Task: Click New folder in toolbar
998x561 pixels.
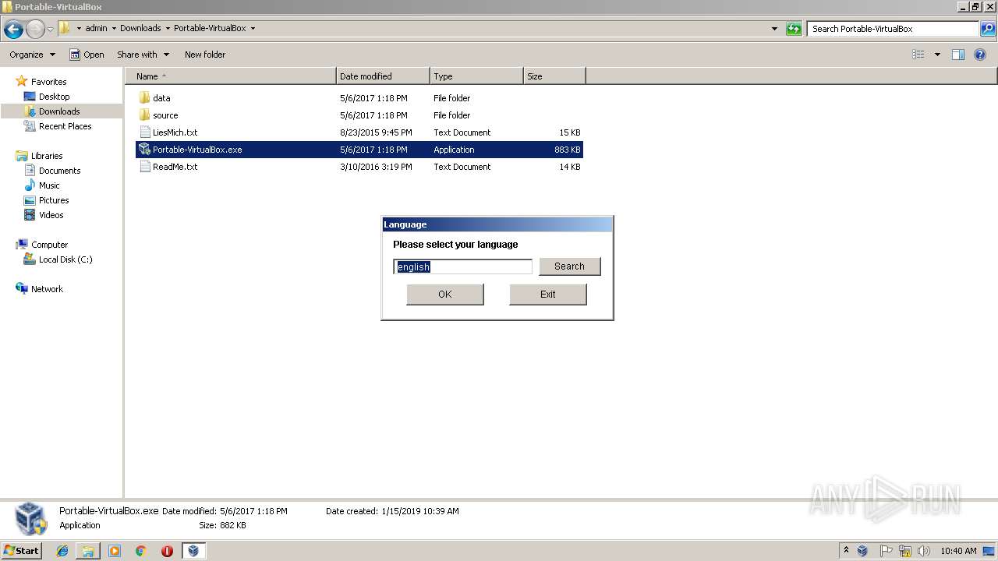Action: [x=205, y=55]
